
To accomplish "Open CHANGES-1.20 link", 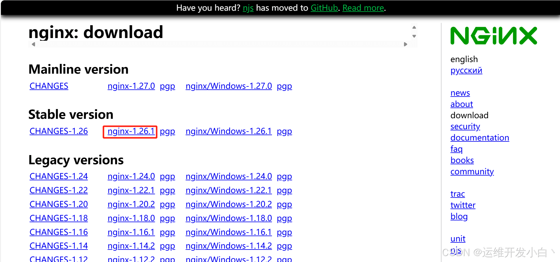I will pos(59,204).
